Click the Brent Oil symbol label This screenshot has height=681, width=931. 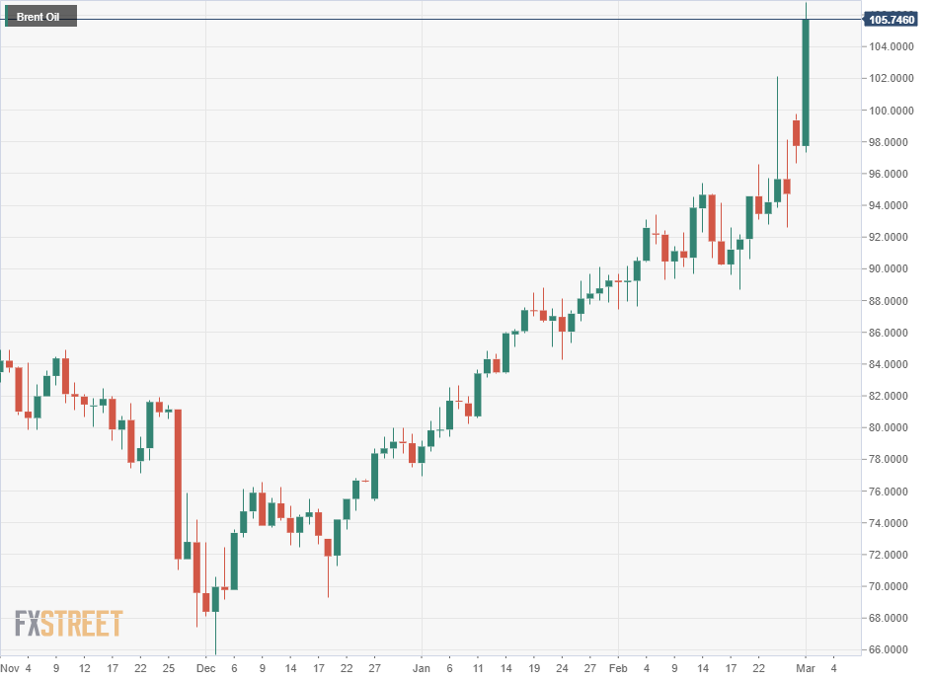(39, 16)
